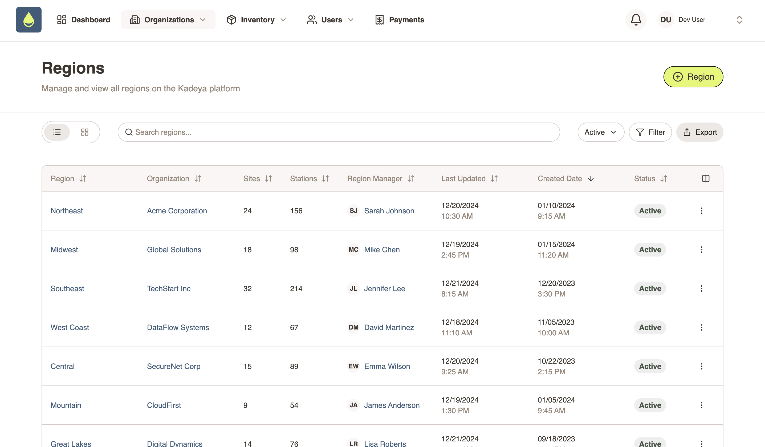Go to the Payments page
765x447 pixels.
click(x=400, y=20)
